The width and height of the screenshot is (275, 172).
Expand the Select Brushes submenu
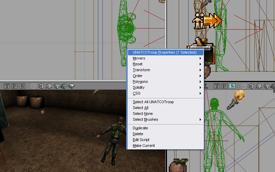pyautogui.click(x=166, y=119)
